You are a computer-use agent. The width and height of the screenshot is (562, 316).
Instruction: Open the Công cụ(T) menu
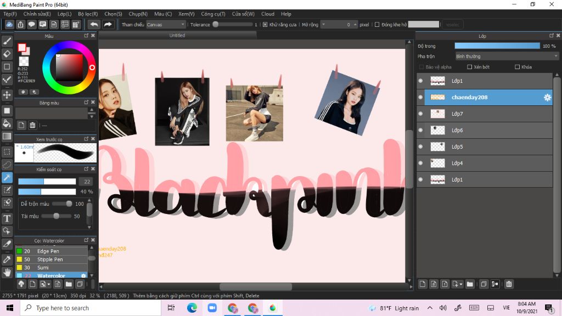click(213, 14)
